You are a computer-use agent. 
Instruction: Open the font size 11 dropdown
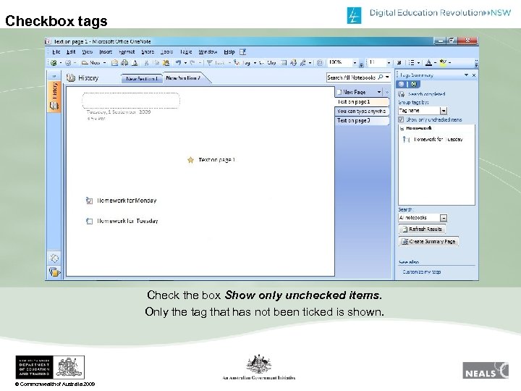pos(389,63)
